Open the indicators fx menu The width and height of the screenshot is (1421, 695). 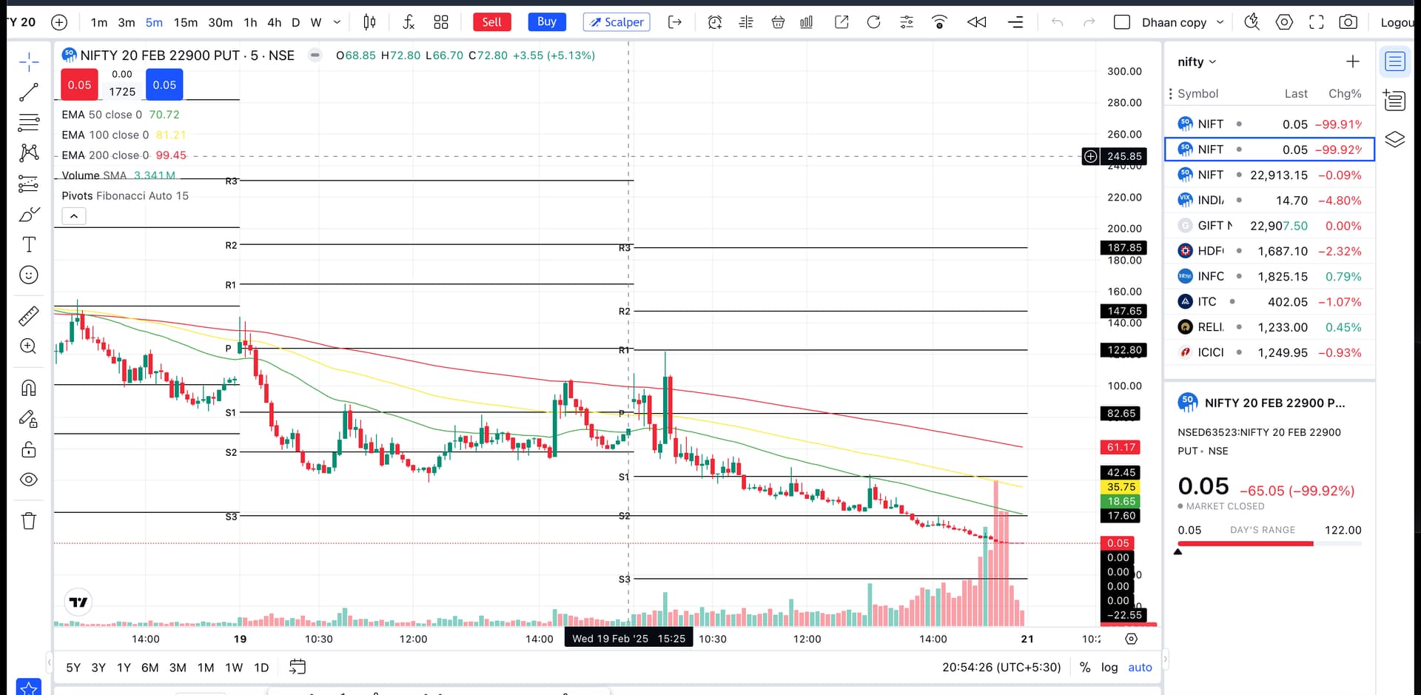coord(409,22)
